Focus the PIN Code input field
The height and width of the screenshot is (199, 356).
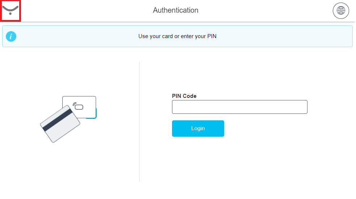tap(239, 107)
